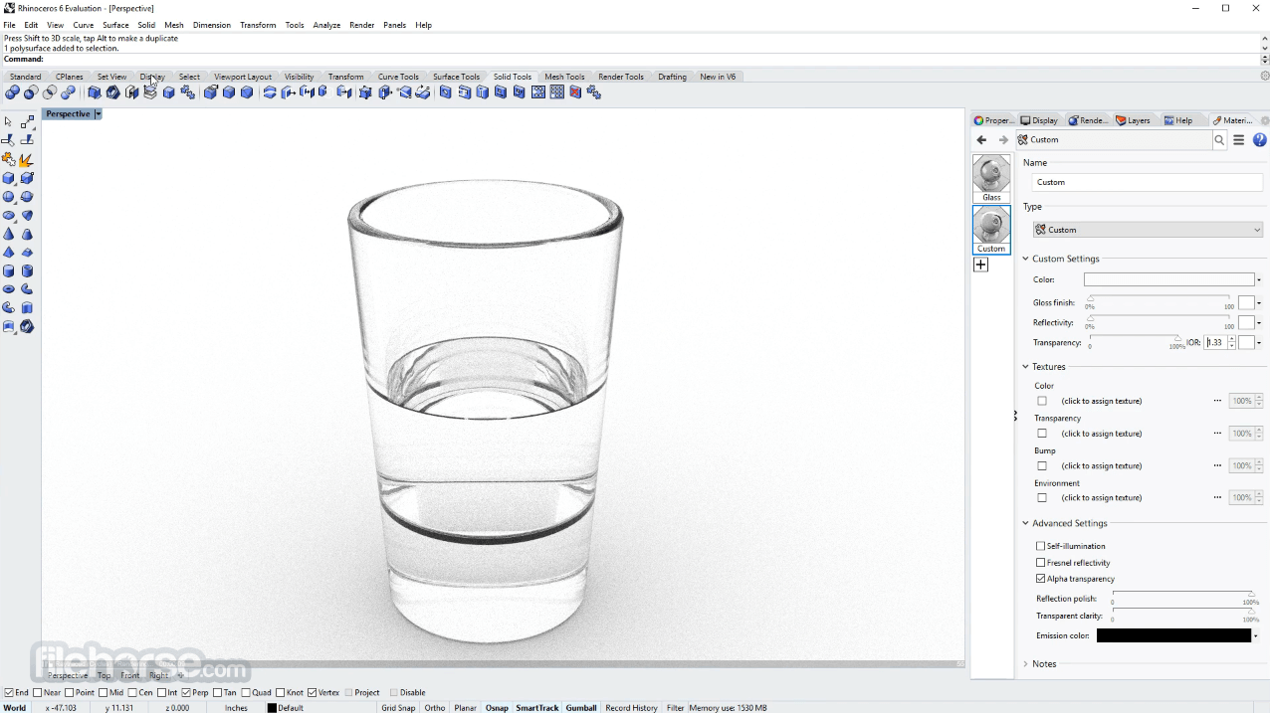Viewport: 1270px width, 713px height.
Task: Select the Glass material thumbnail
Action: pos(991,178)
